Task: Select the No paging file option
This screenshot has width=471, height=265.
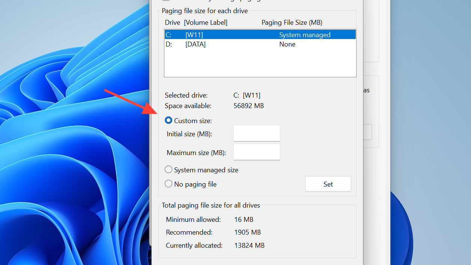Action: [169, 184]
